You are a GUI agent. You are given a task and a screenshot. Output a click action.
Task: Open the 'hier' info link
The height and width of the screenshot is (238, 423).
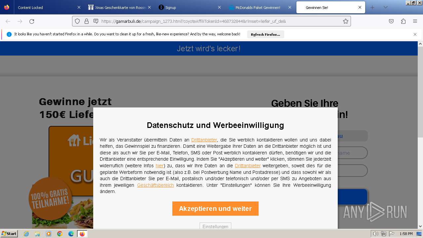coord(160,166)
